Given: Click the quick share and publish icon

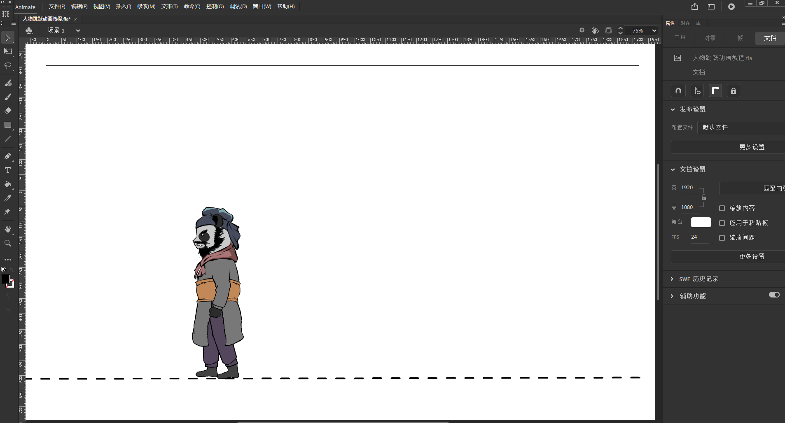Looking at the screenshot, I should [695, 7].
